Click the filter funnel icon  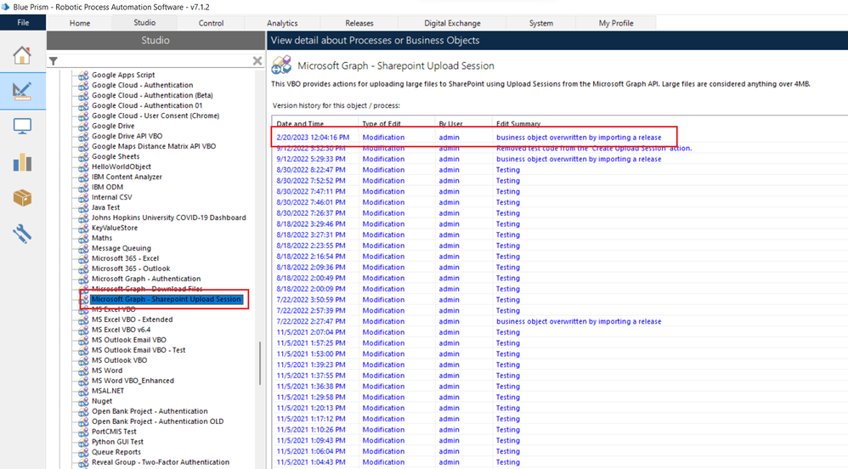(54, 61)
